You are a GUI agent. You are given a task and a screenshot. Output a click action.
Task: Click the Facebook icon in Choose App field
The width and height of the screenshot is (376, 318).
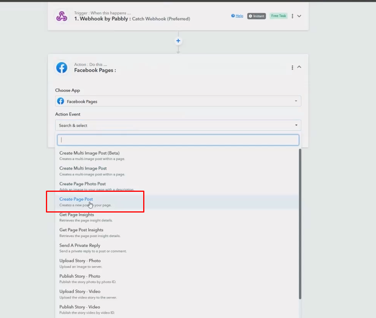point(60,101)
